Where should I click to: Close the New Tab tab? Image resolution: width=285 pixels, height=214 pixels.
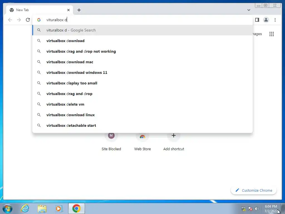click(x=68, y=10)
